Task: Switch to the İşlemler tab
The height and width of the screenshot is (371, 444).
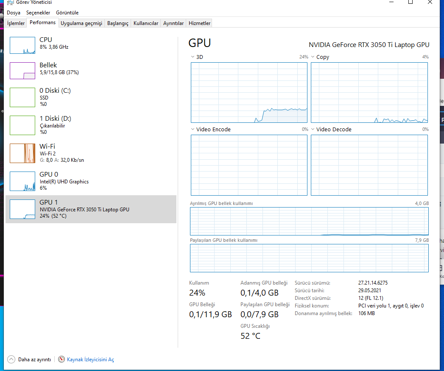Action: 16,23
